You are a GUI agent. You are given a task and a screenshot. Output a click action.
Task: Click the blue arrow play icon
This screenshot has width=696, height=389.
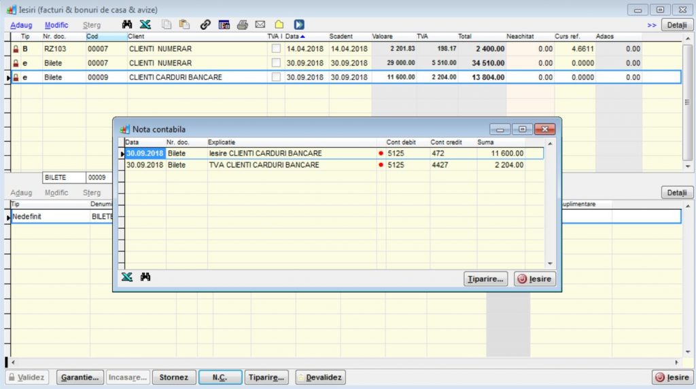point(299,24)
